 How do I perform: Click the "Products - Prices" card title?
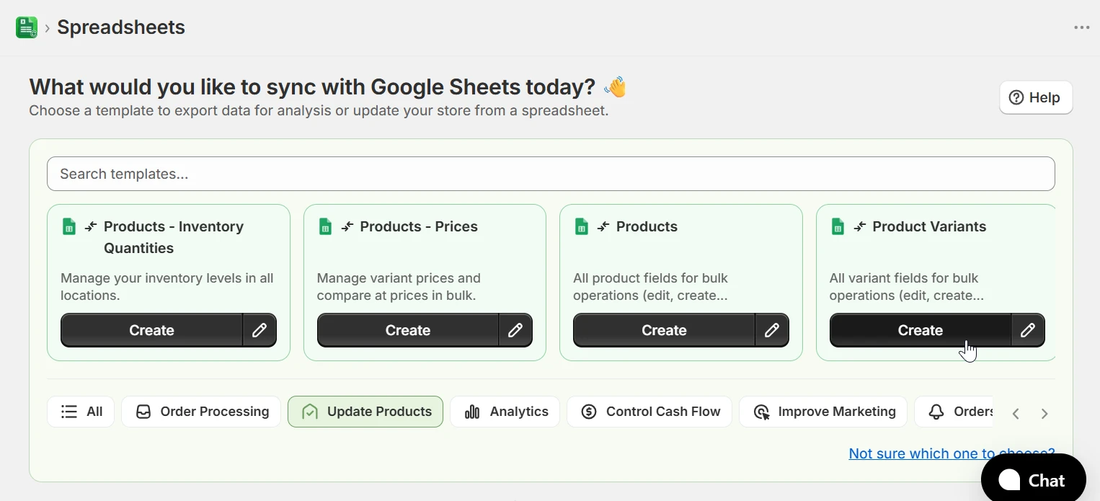[x=419, y=226]
